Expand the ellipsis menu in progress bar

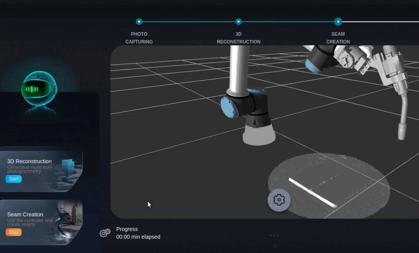tap(274, 235)
